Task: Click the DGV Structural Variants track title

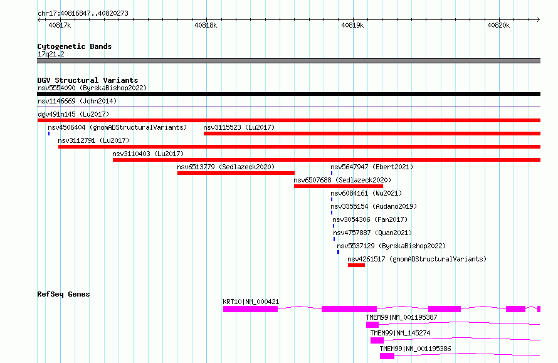Action: [x=88, y=80]
